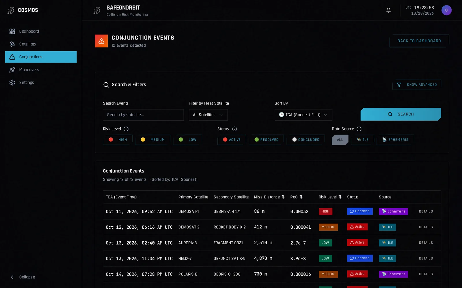The height and width of the screenshot is (288, 462).
Task: Toggle HIGH risk level filter
Action: (118, 140)
